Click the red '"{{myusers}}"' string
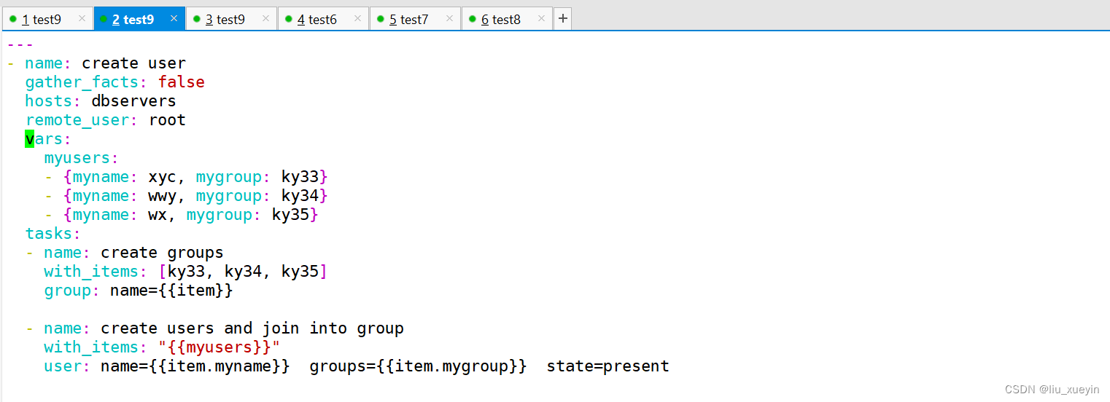Image resolution: width=1110 pixels, height=402 pixels. 220,347
